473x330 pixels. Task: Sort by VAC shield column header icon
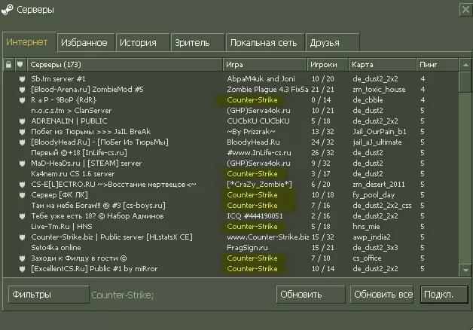click(20, 64)
